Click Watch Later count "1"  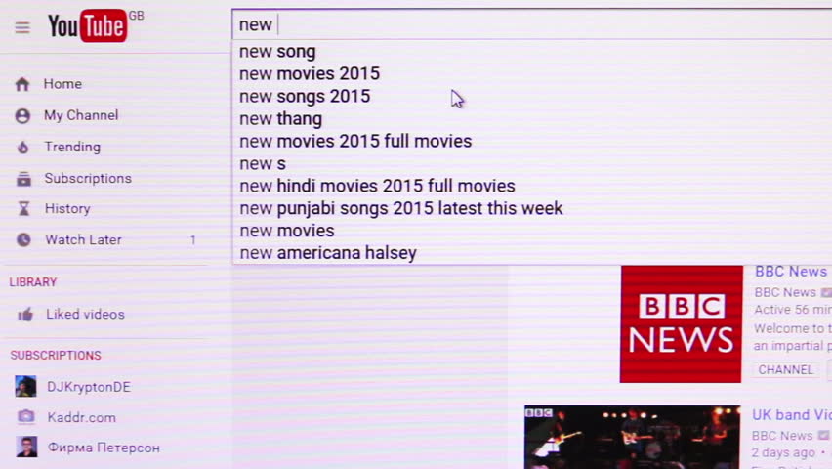193,240
